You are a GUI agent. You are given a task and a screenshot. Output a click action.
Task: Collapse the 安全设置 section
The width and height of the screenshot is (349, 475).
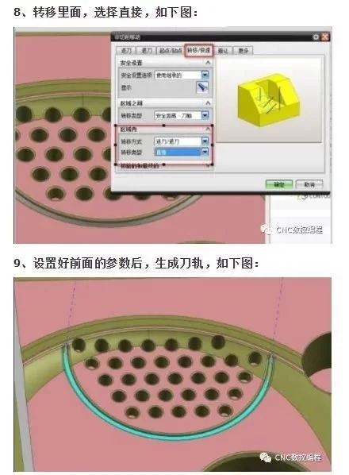[x=208, y=63]
